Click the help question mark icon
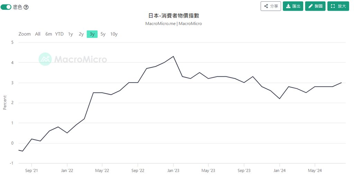 pos(26,7)
